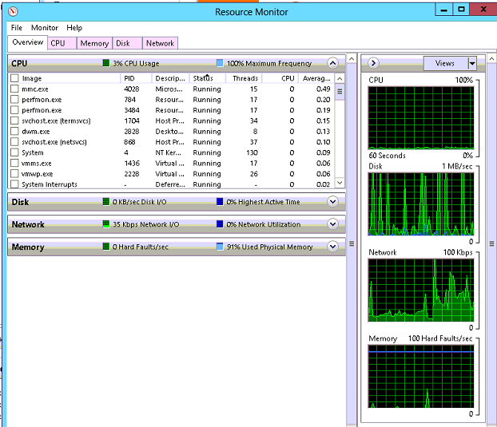Image resolution: width=497 pixels, height=427 pixels.
Task: Click the CPU usage graph
Action: [421, 118]
